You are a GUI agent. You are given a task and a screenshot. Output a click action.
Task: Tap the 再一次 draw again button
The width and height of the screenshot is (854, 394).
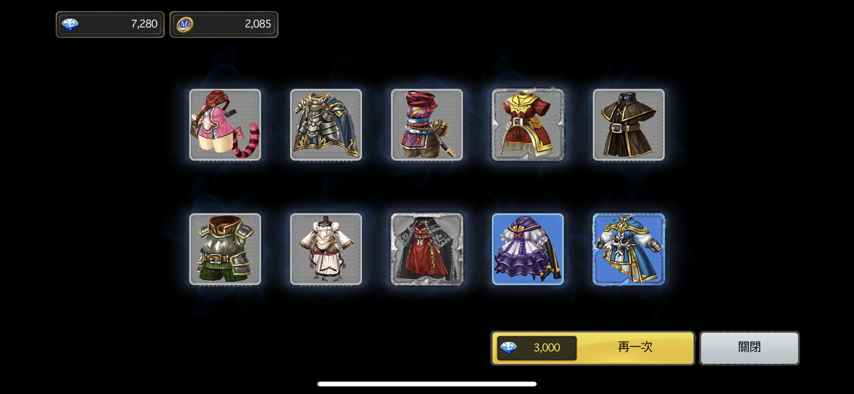(593, 348)
